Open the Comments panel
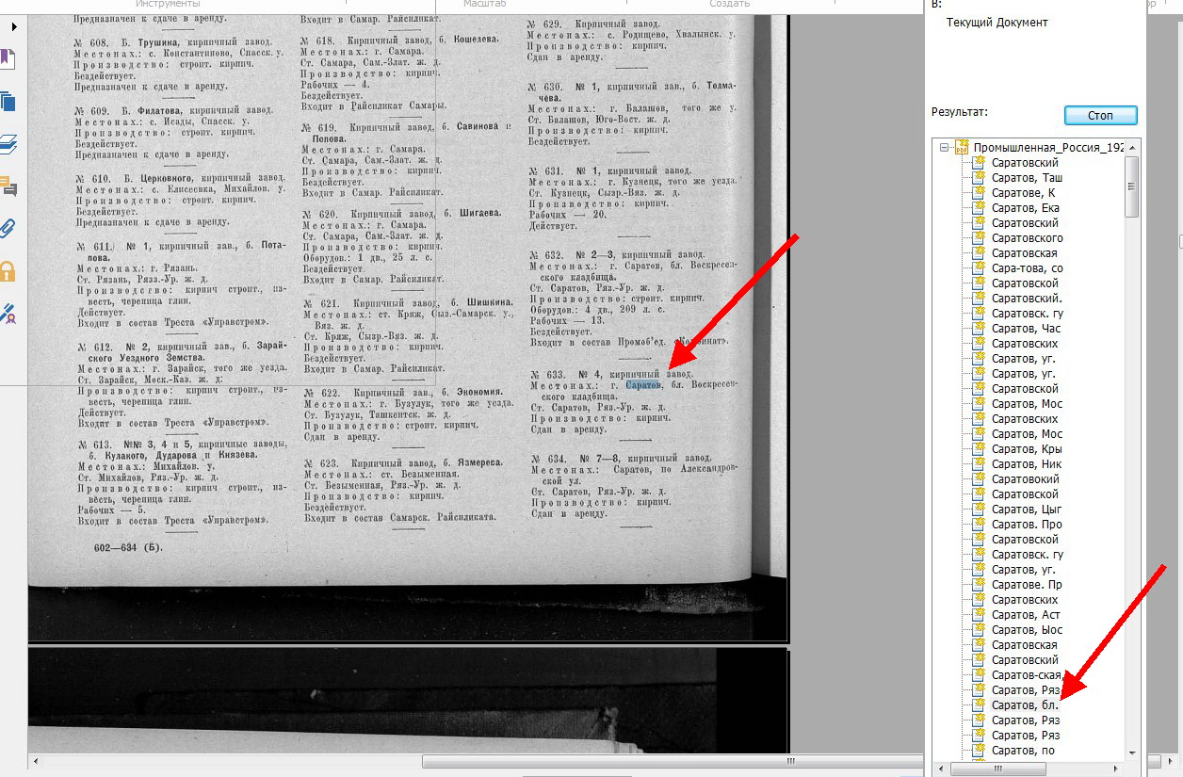 tap(8, 186)
